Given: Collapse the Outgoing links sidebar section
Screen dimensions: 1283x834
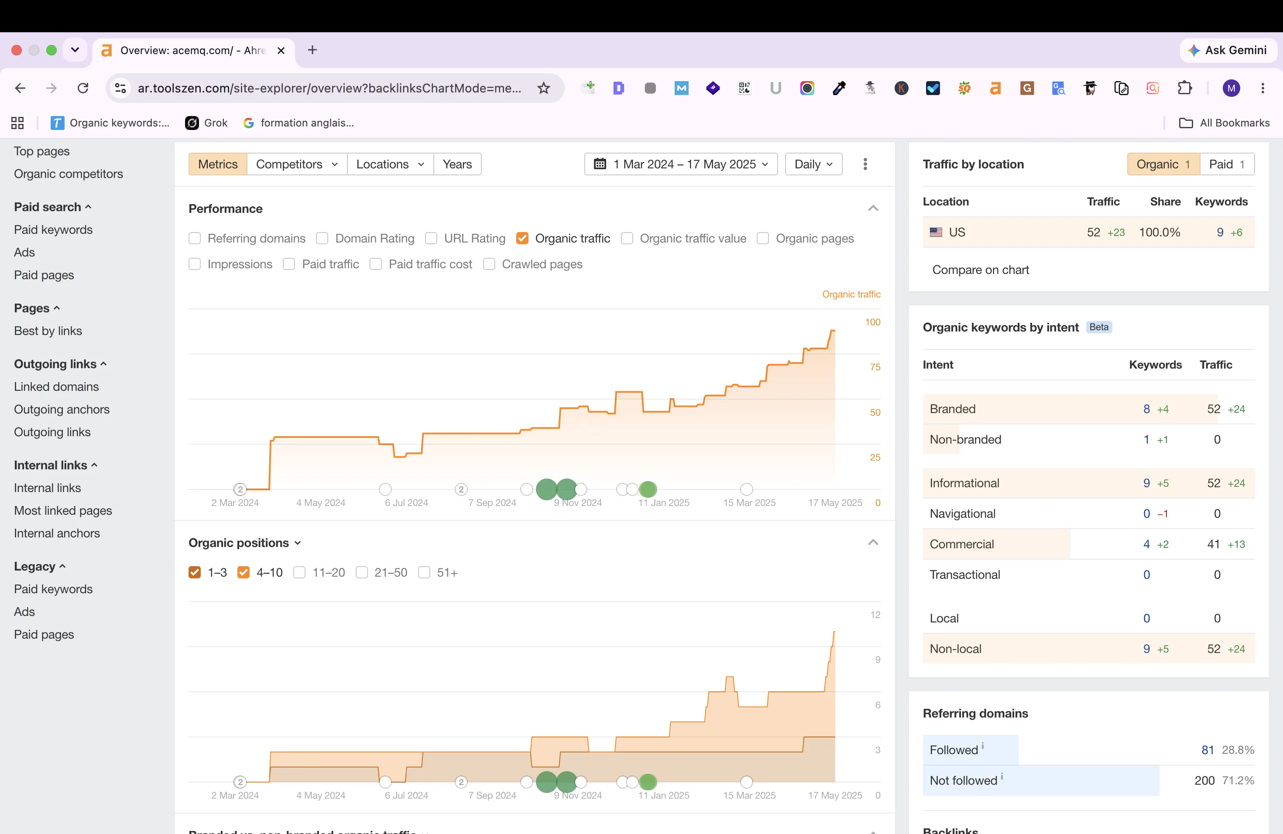Looking at the screenshot, I should click(60, 364).
